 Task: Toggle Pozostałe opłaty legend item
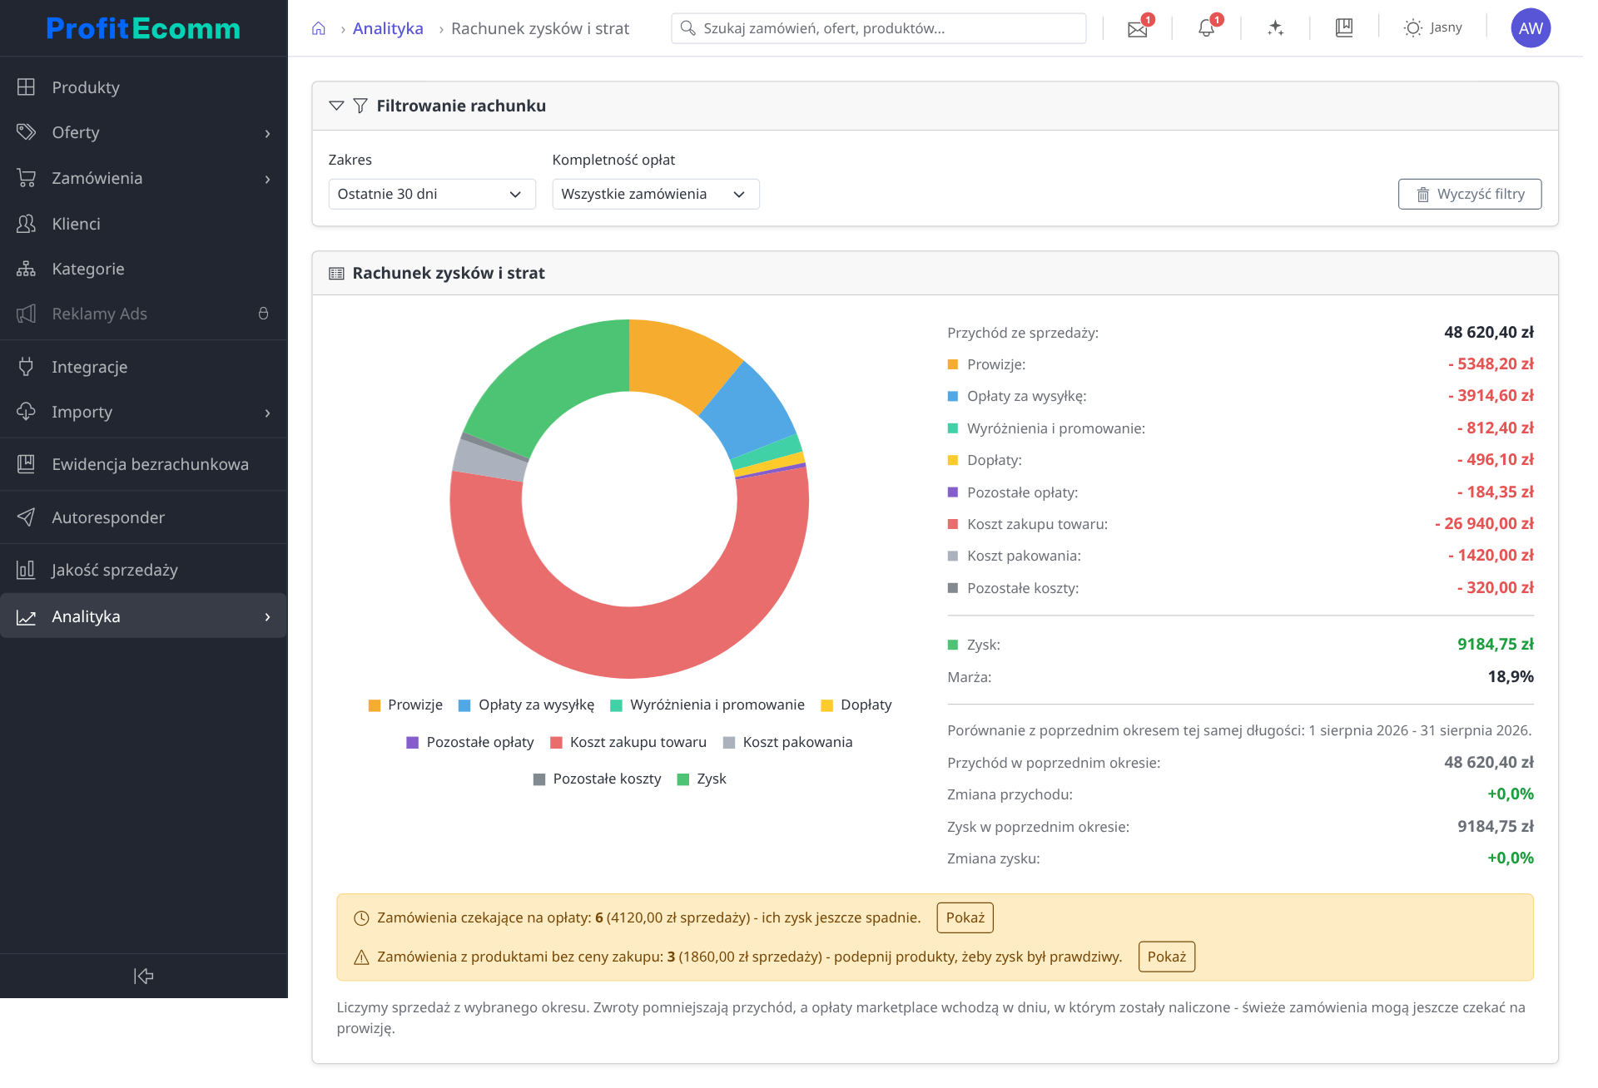(470, 742)
